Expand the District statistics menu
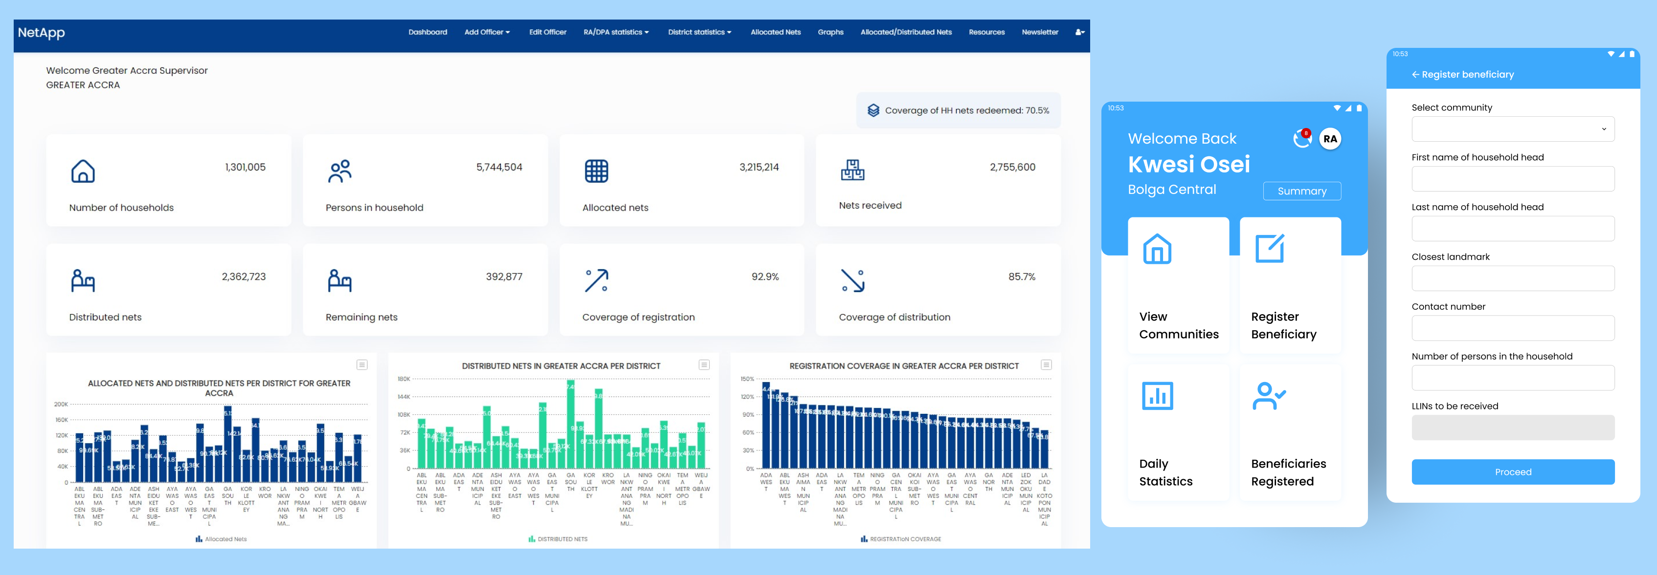The width and height of the screenshot is (1657, 575). [698, 32]
